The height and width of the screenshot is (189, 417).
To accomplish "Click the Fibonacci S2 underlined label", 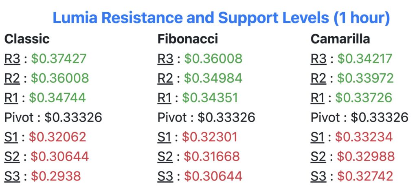I will click(x=165, y=157).
